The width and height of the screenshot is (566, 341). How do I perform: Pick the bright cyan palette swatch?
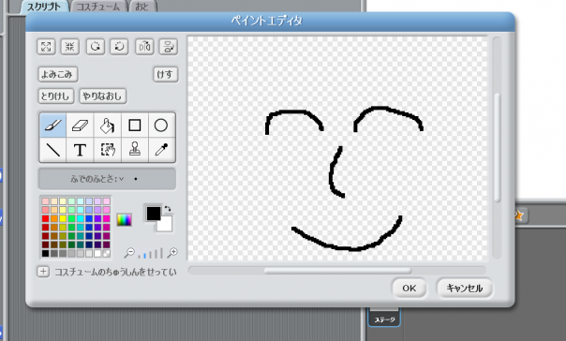(81, 218)
